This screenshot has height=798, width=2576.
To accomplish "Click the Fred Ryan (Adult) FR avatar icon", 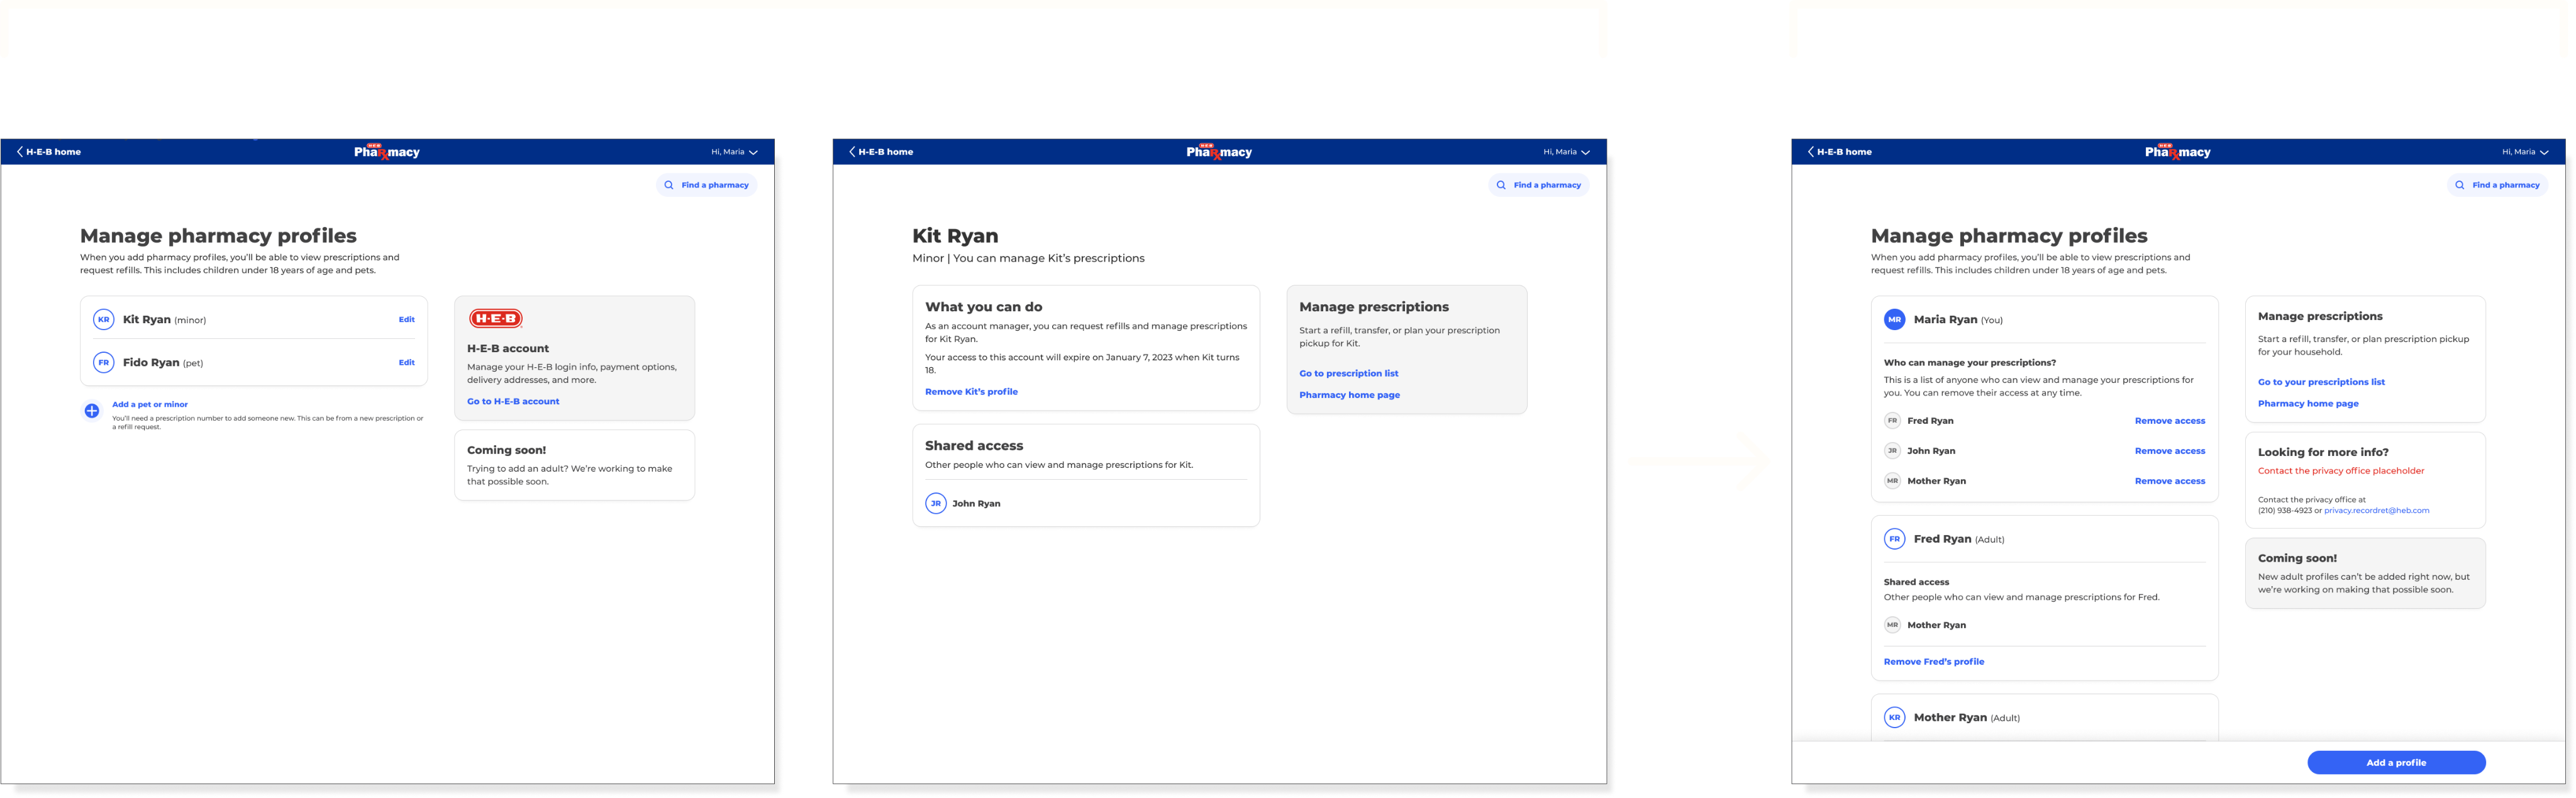I will click(1894, 539).
